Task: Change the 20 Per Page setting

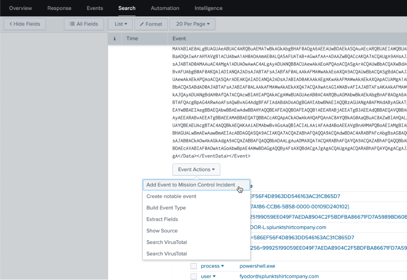Action: [x=192, y=24]
